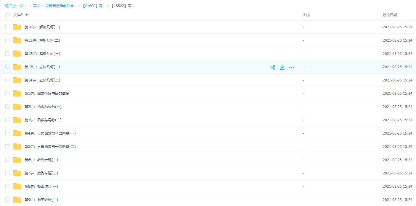The width and height of the screenshot is (416, 206).
Task: Click the folder icon of 第14讲：立体几何(二)
Action: coord(17,80)
